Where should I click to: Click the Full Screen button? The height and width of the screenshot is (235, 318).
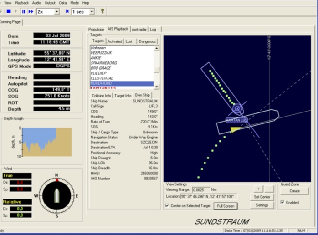[226, 206]
